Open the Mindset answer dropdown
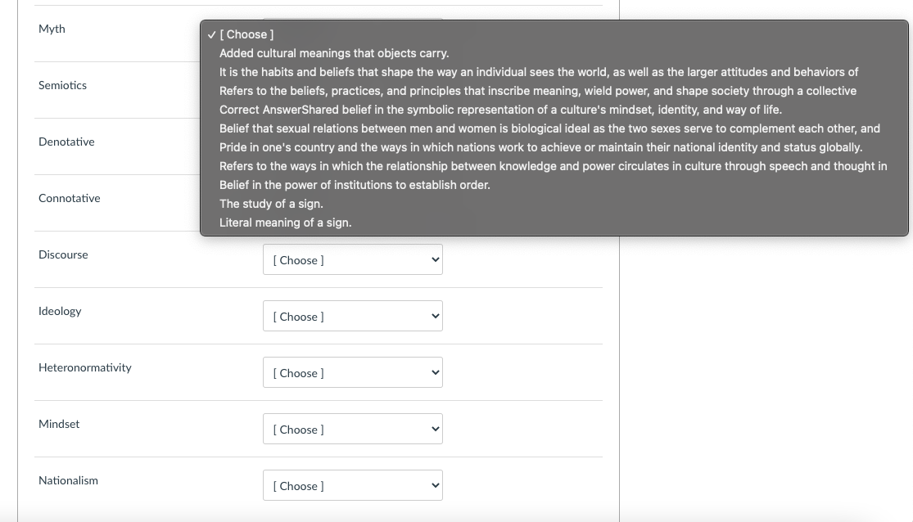This screenshot has width=913, height=522. (352, 429)
